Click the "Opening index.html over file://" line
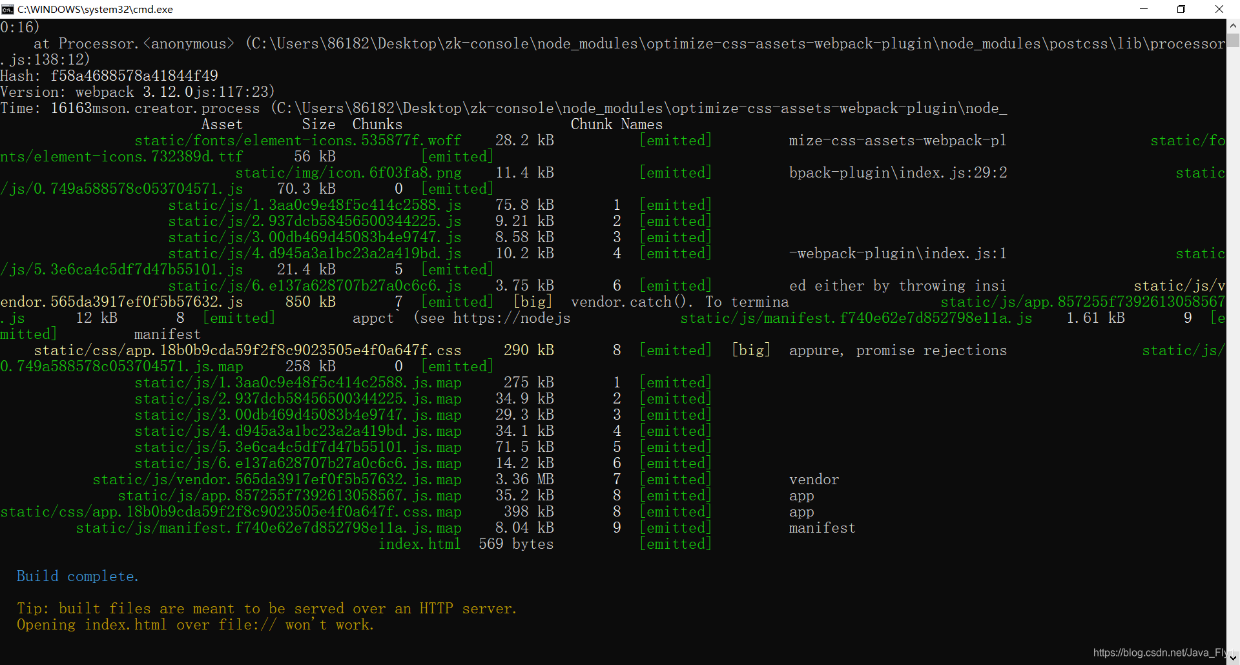Image resolution: width=1240 pixels, height=665 pixels. coord(195,624)
